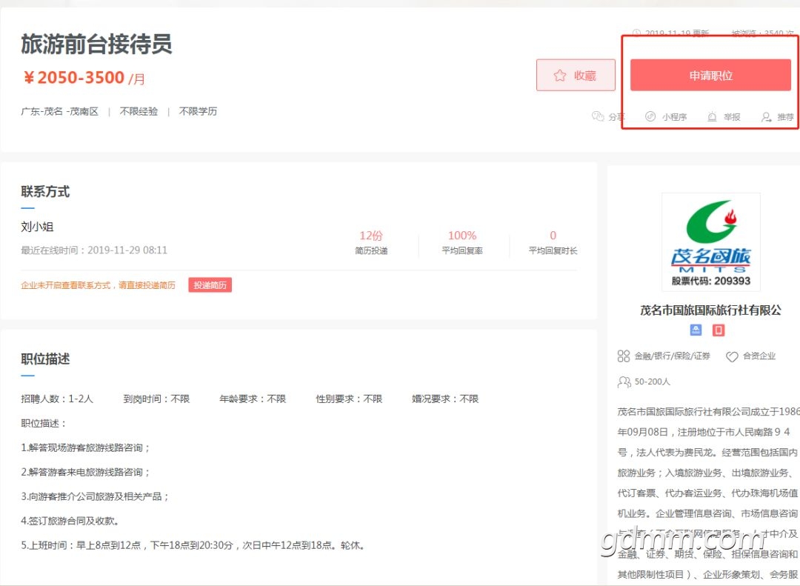800x586 pixels.
Task: Click the 金融/银行/保险/证券 industry label
Action: click(673, 356)
